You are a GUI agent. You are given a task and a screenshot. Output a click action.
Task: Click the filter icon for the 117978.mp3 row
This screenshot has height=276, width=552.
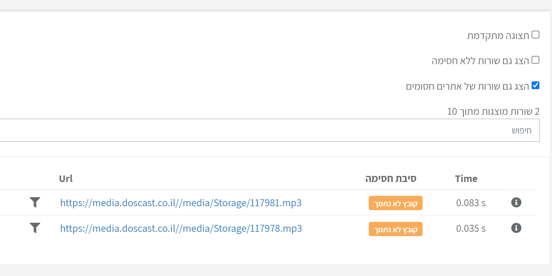[x=35, y=228]
